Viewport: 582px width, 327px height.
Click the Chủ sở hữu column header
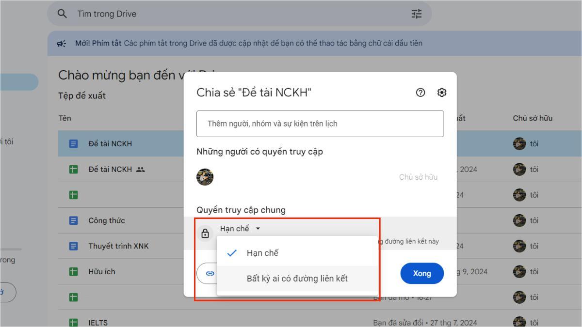pos(533,118)
